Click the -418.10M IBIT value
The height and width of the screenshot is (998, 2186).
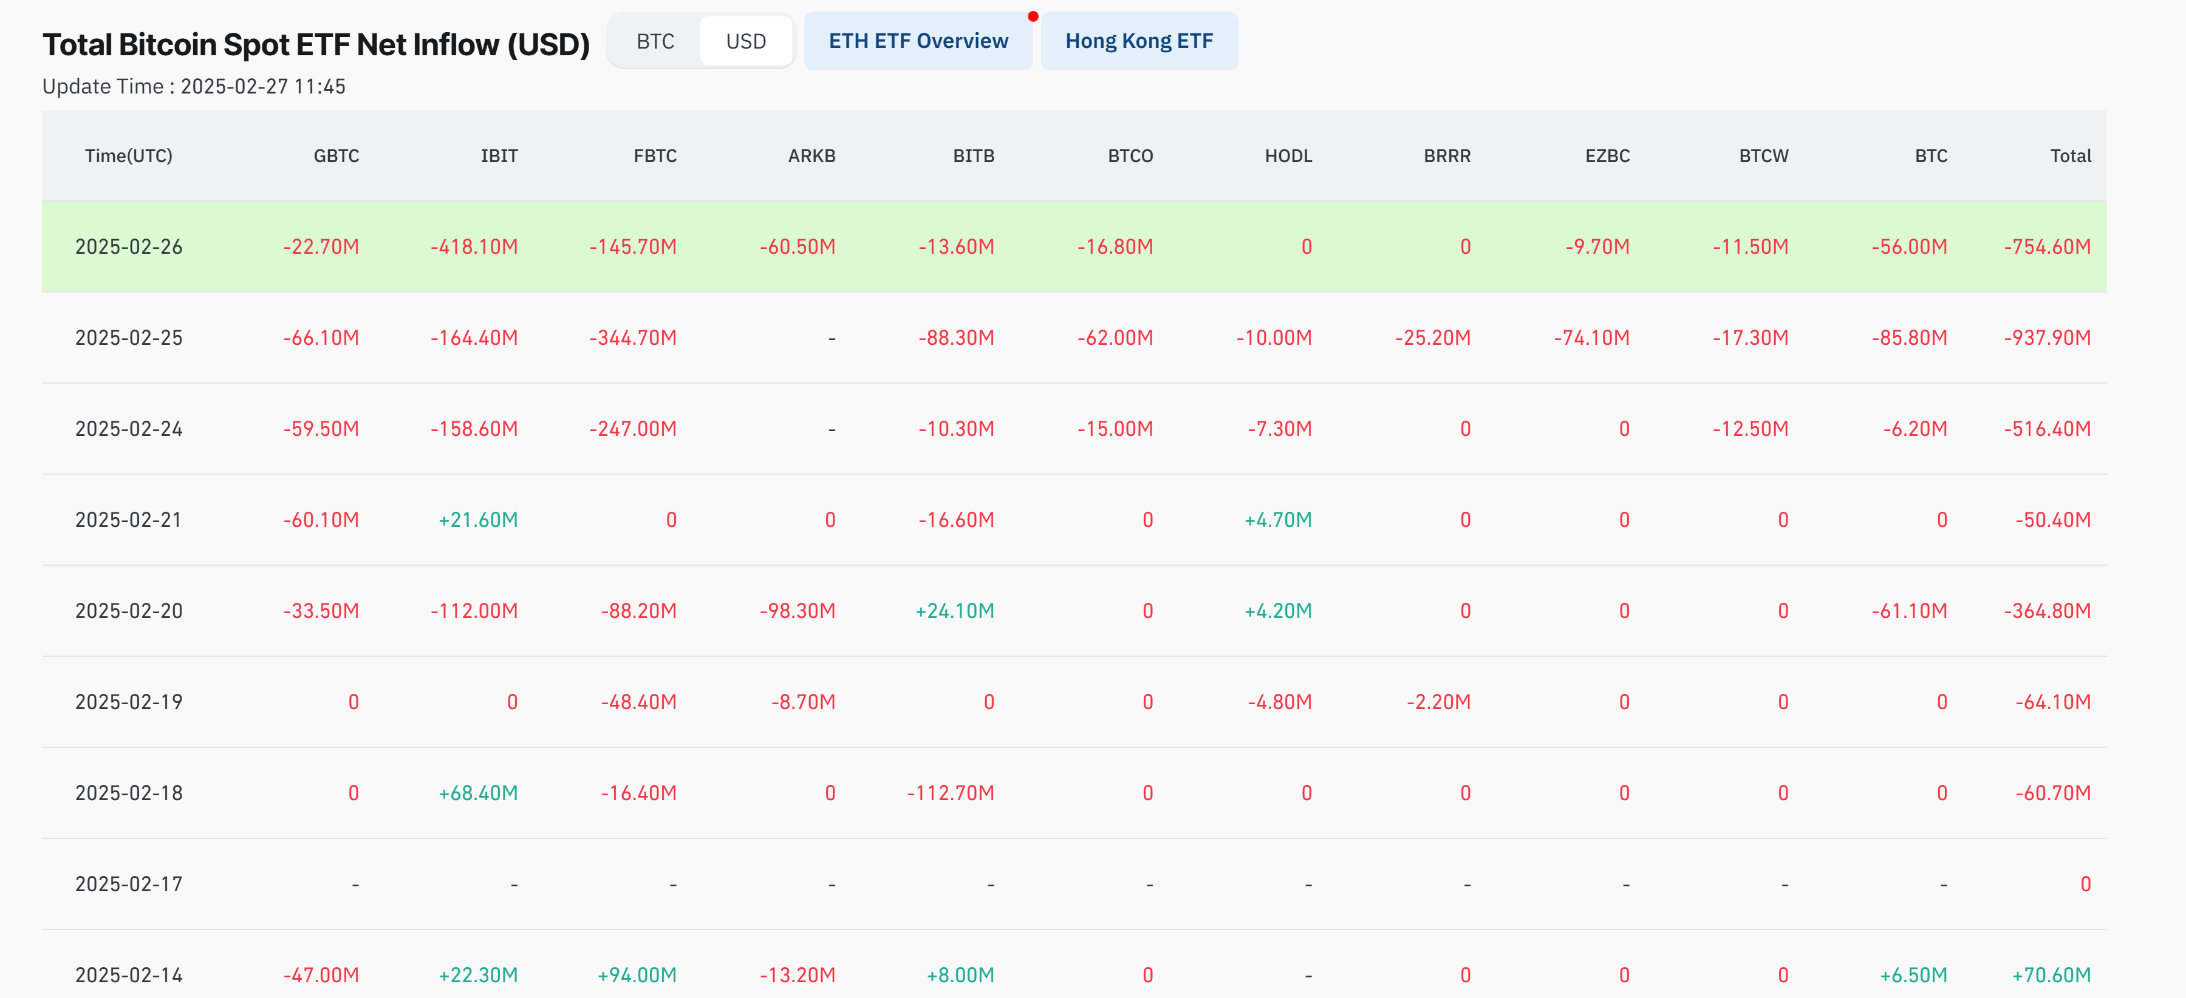coord(474,246)
